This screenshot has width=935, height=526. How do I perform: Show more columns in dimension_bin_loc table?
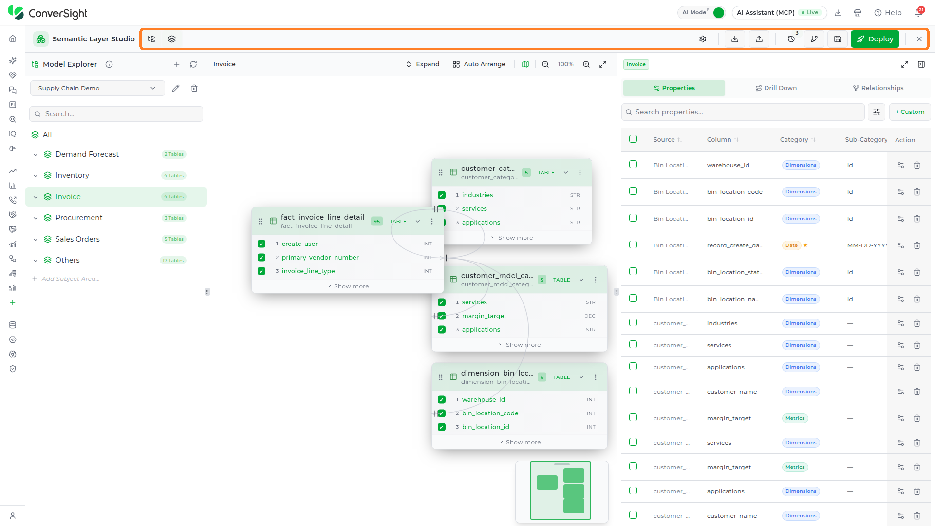tap(520, 442)
